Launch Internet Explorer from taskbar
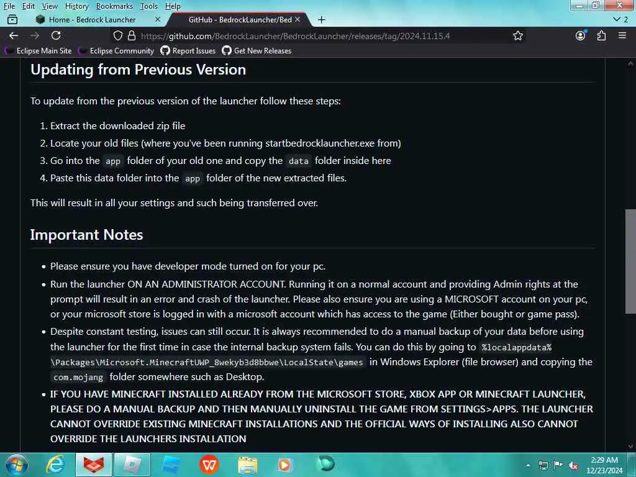Screen dimensions: 636x477 pyautogui.click(x=55, y=465)
